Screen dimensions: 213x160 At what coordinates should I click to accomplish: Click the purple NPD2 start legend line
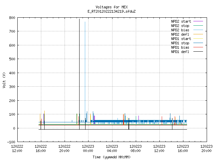point(198,21)
